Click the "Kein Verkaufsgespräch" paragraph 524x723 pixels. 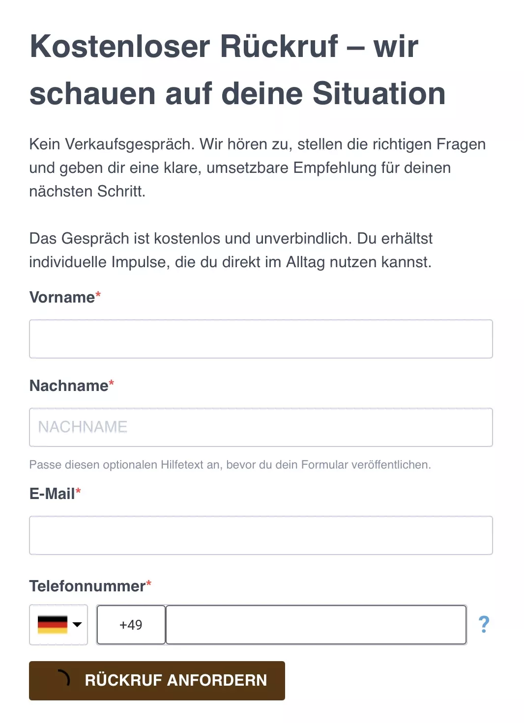(x=257, y=167)
